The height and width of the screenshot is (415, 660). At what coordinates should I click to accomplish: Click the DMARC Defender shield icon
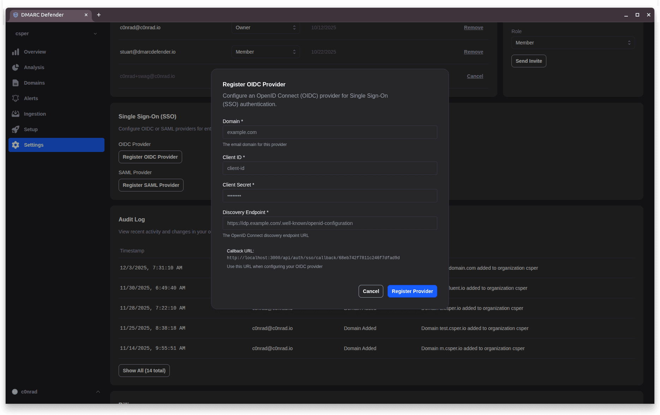tap(16, 15)
